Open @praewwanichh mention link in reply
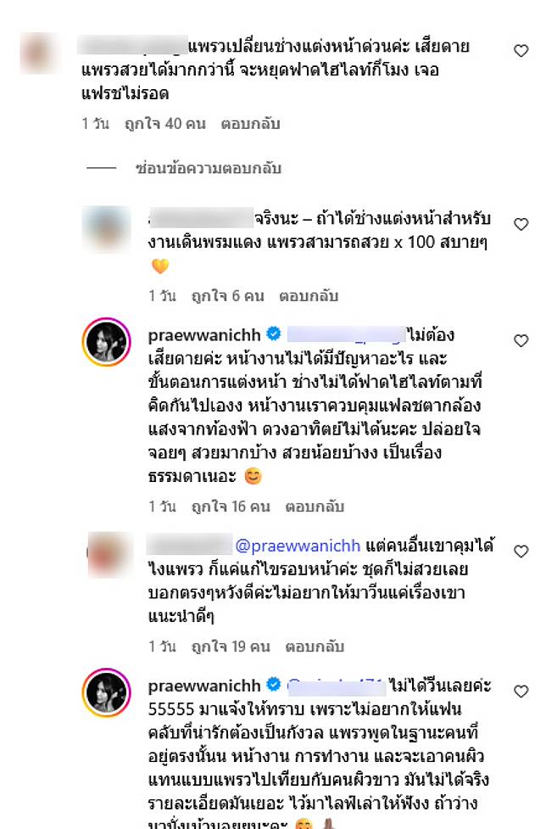 click(298, 546)
